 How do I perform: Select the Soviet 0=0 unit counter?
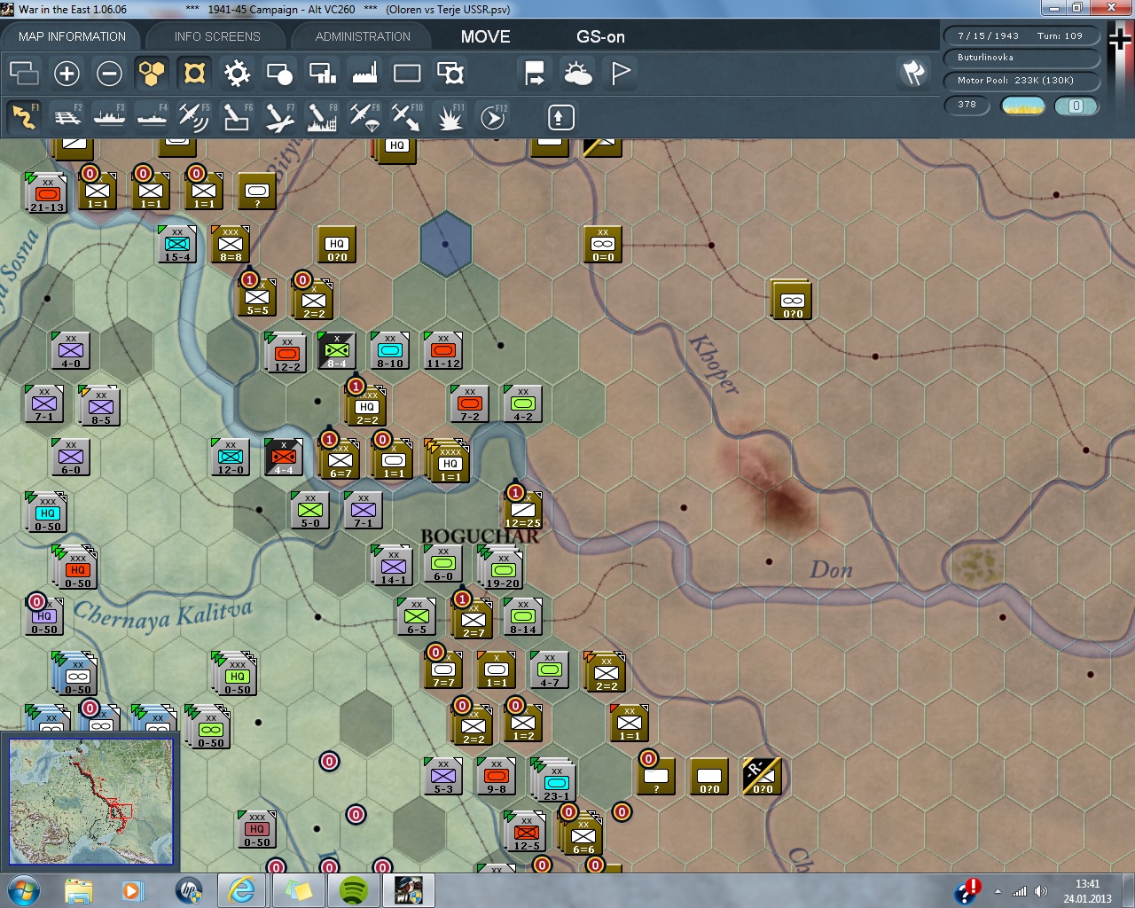[603, 245]
